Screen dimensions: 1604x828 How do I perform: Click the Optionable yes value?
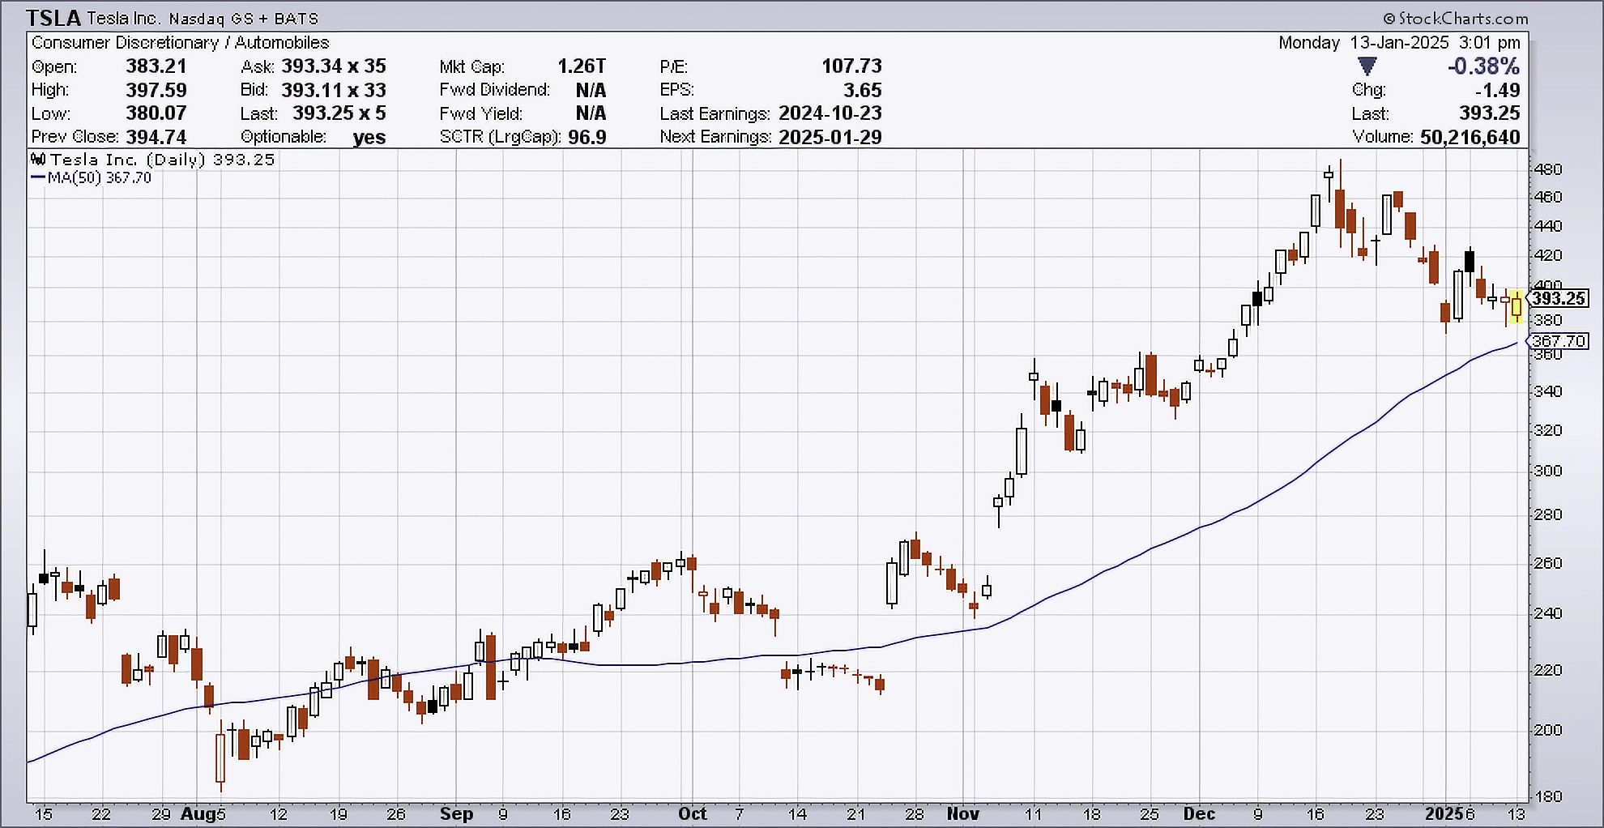[369, 138]
